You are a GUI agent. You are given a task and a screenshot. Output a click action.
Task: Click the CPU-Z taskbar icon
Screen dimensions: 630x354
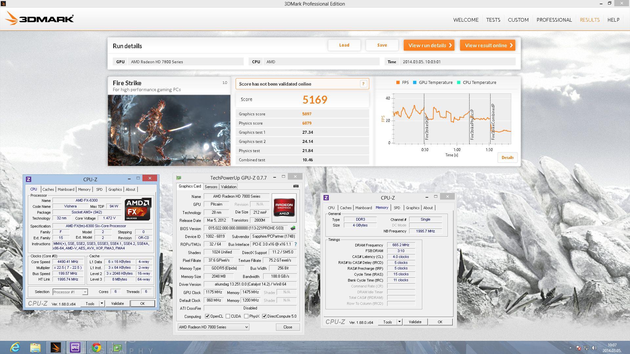(75, 347)
